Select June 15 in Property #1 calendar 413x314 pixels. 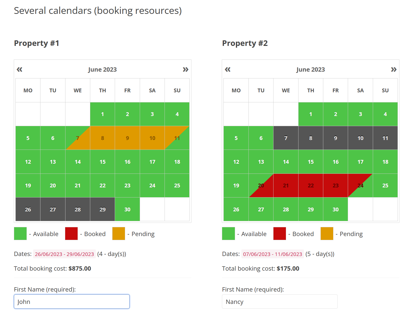102,162
